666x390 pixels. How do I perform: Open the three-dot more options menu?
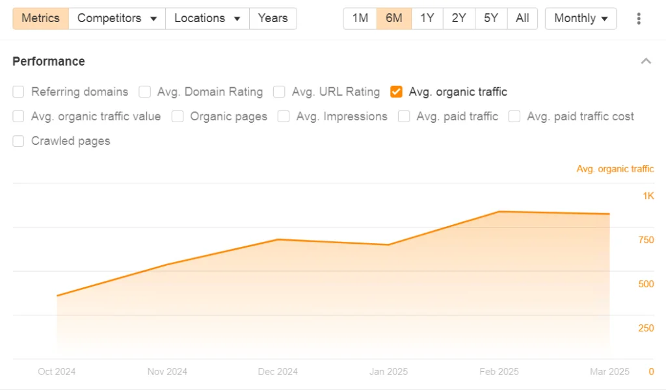point(639,19)
